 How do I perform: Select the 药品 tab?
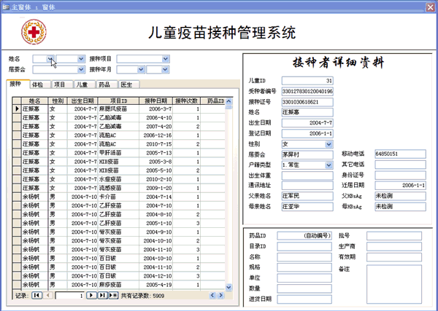[x=107, y=84]
